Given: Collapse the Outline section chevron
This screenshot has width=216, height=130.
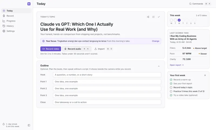Looking at the screenshot, I should [159, 66].
